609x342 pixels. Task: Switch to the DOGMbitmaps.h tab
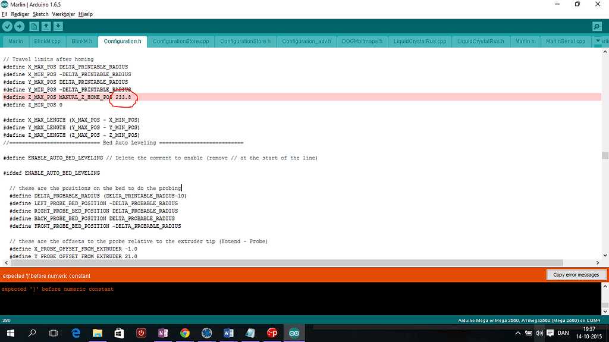[x=362, y=41]
